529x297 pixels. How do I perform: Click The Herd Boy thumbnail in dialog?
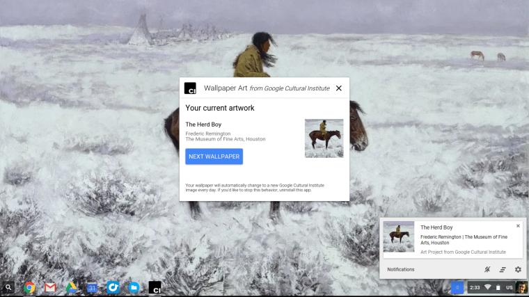(x=324, y=138)
